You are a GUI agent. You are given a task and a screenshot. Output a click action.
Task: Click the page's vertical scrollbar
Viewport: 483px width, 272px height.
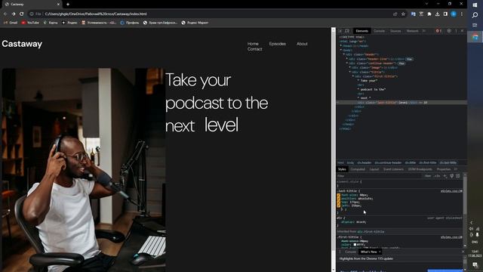click(334, 150)
